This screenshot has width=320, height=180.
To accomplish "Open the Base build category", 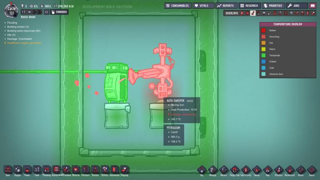I will [x=8, y=170].
